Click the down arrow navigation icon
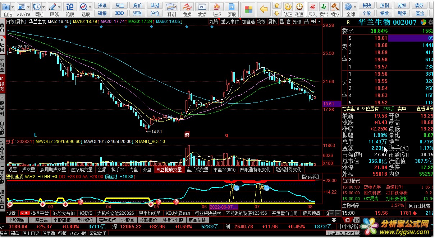The width and height of the screenshot is (435, 238). pos(276,13)
